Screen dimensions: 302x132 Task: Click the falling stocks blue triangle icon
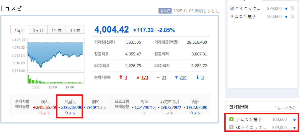click(176, 77)
